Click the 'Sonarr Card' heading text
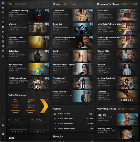This screenshot has height=142, width=140. point(129,4)
